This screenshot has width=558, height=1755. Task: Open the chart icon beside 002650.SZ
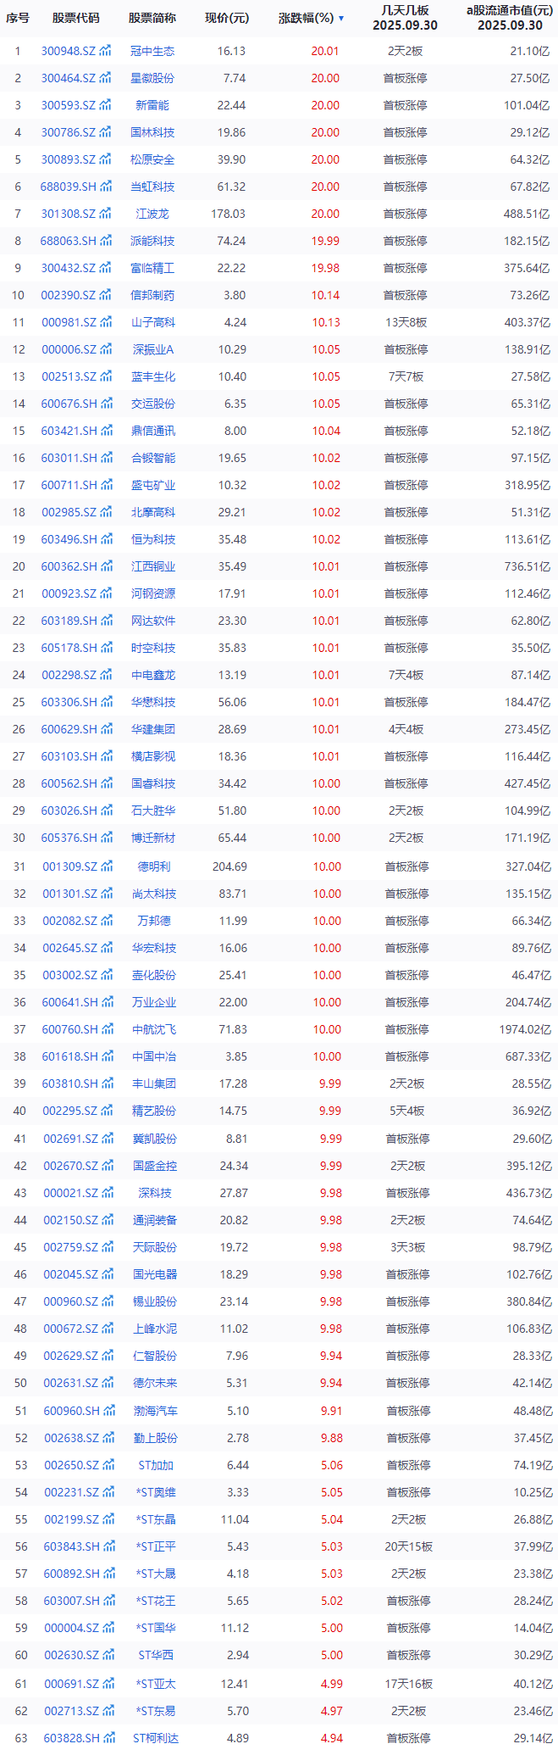[108, 1465]
